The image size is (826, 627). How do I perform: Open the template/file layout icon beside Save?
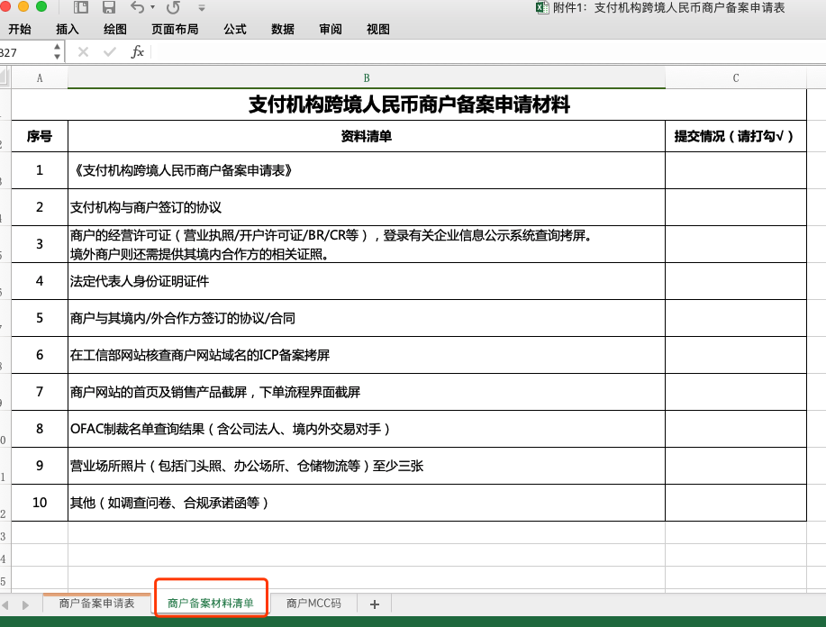(81, 8)
